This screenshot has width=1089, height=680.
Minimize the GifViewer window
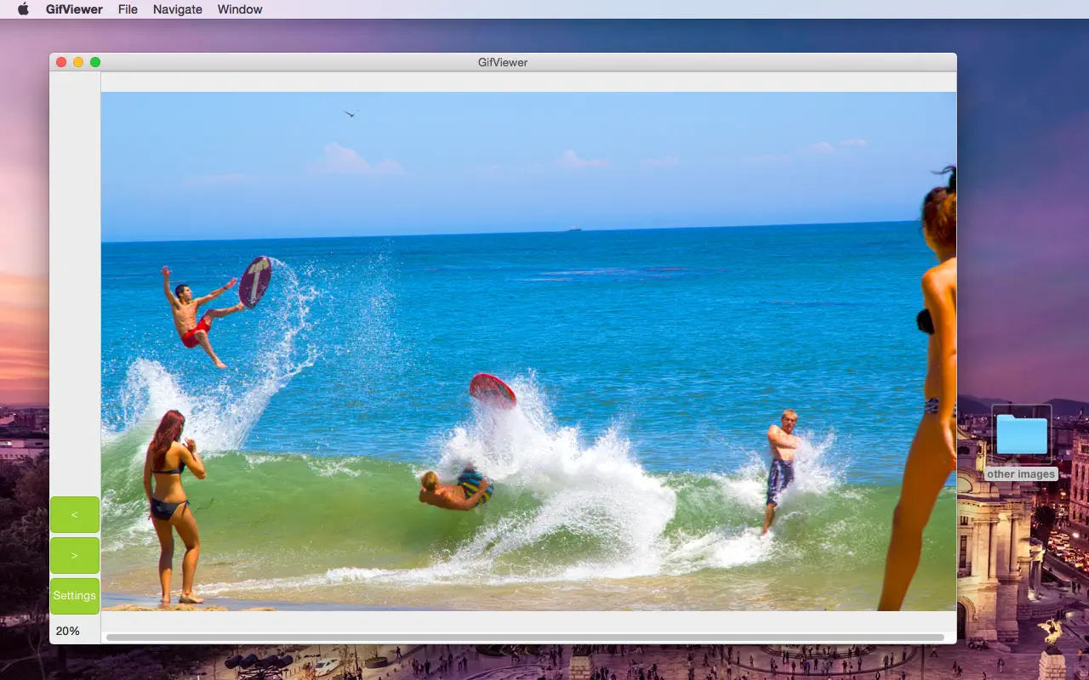pos(77,61)
